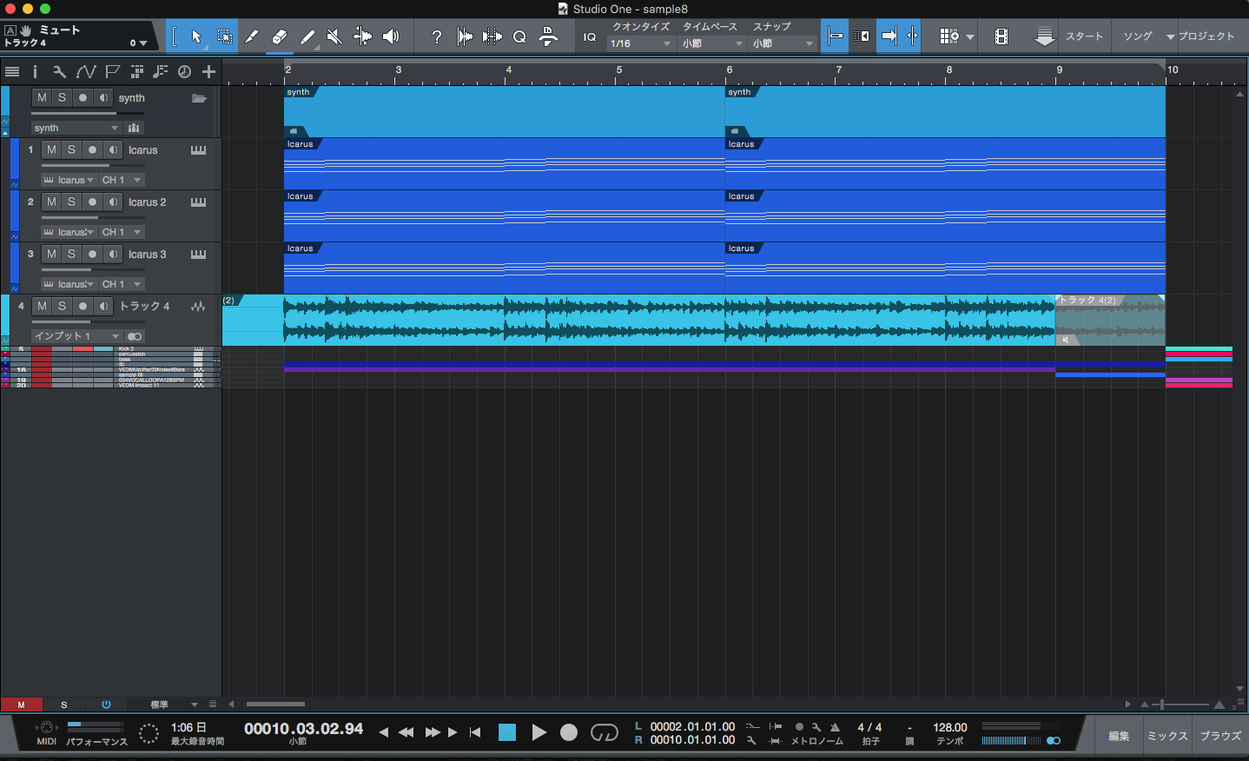
Task: Open the Icarus 2 instrument keyboard icon
Action: [x=198, y=202]
